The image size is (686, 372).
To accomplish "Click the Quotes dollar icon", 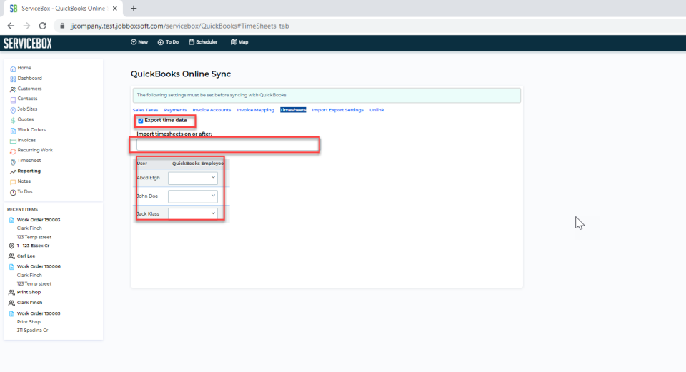I will coord(13,120).
